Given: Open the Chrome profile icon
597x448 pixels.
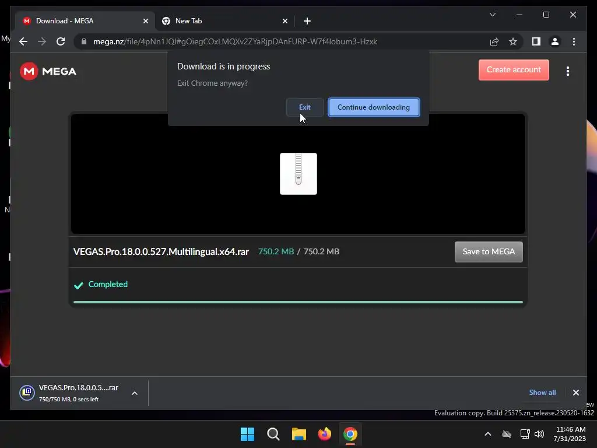Looking at the screenshot, I should tap(555, 41).
